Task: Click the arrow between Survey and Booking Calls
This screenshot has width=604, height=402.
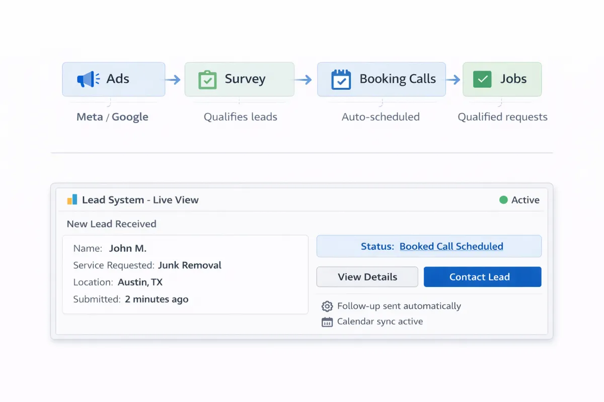Action: (x=303, y=80)
